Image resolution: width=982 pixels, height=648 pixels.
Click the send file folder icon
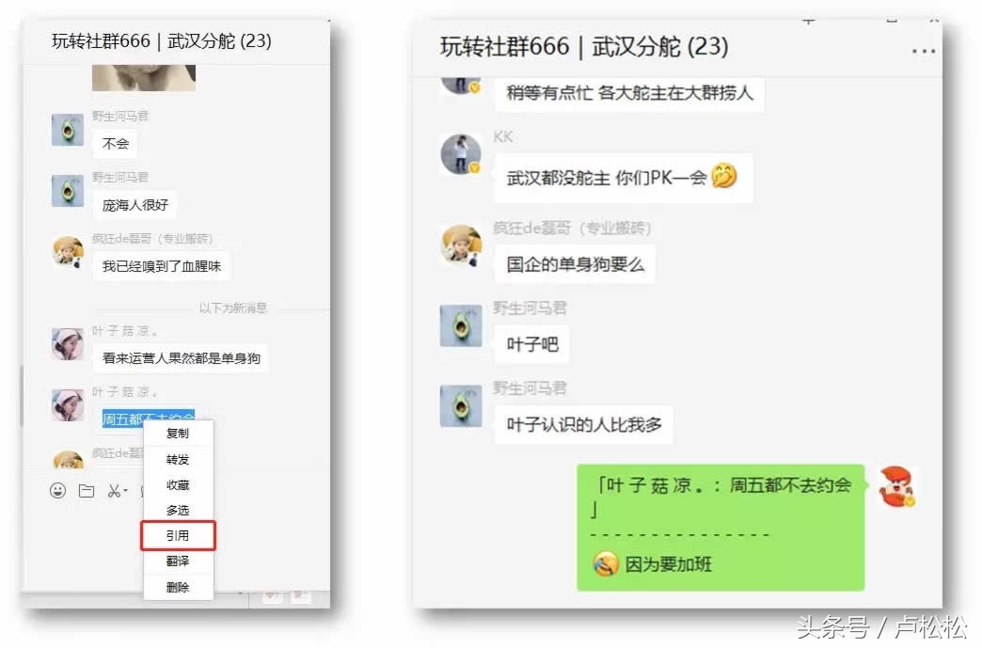pyautogui.click(x=87, y=490)
